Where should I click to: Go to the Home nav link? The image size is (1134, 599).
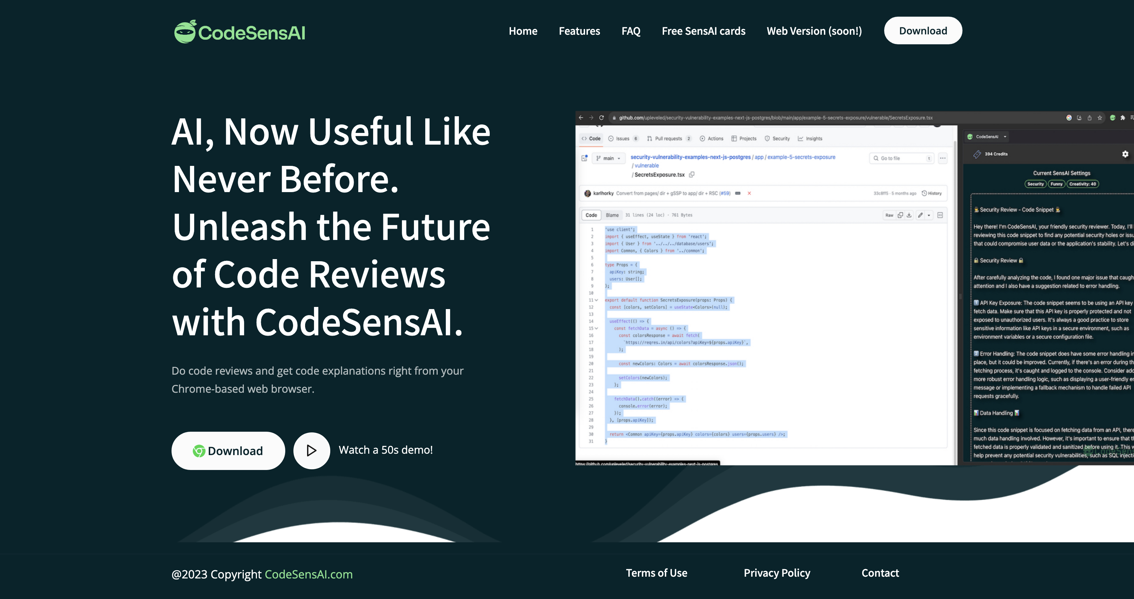click(523, 31)
